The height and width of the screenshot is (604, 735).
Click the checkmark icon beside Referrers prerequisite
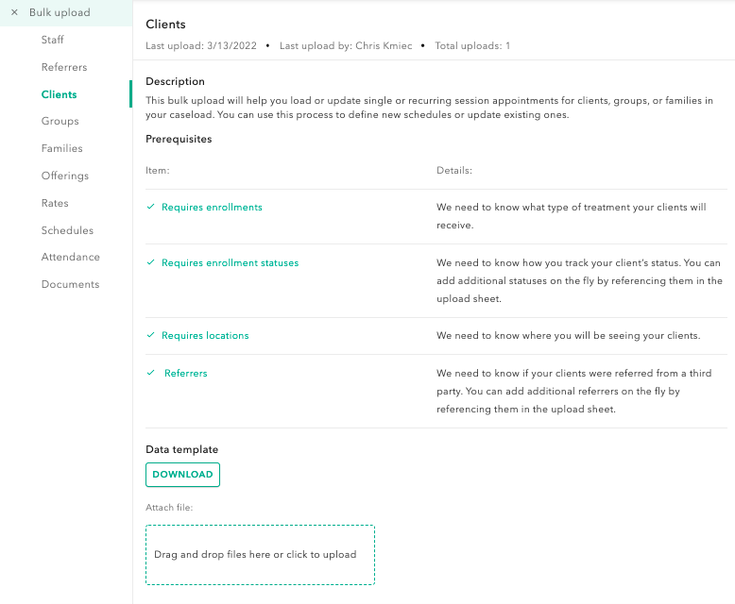[x=151, y=373]
